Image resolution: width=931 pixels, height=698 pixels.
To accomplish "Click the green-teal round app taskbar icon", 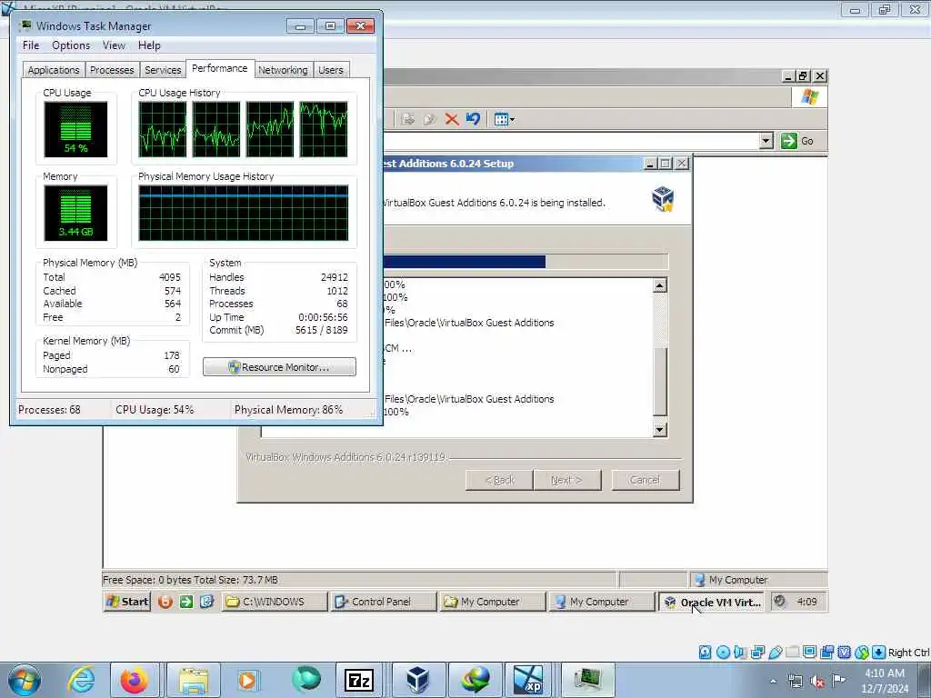I will 305,680.
